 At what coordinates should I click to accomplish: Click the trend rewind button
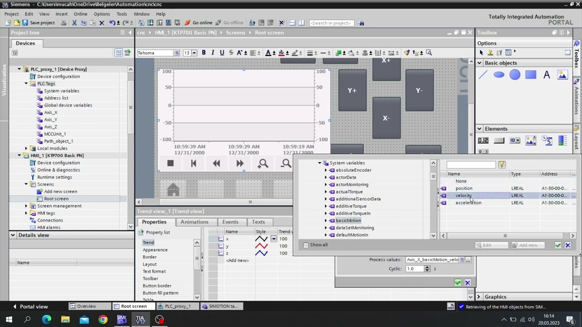(216, 163)
